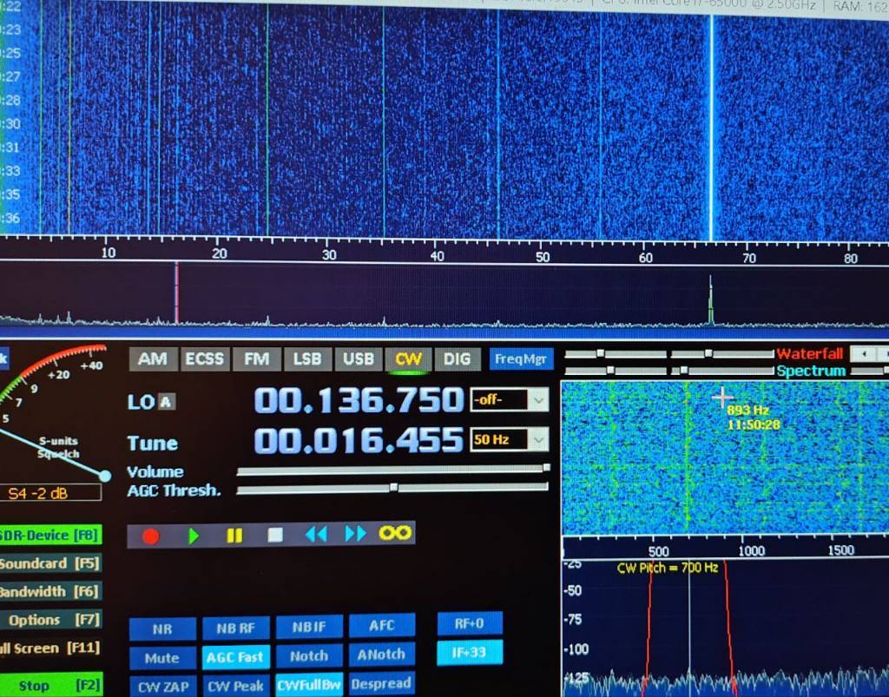Disable AGC Fast

point(234,657)
